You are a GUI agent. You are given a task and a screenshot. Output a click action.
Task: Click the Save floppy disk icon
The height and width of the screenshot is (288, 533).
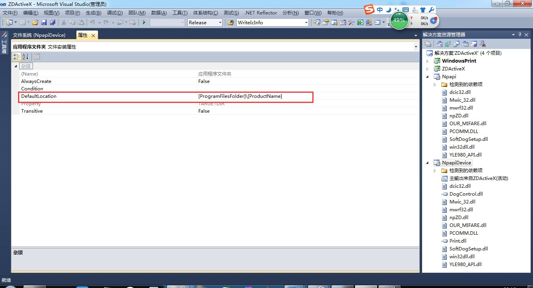coord(44,22)
